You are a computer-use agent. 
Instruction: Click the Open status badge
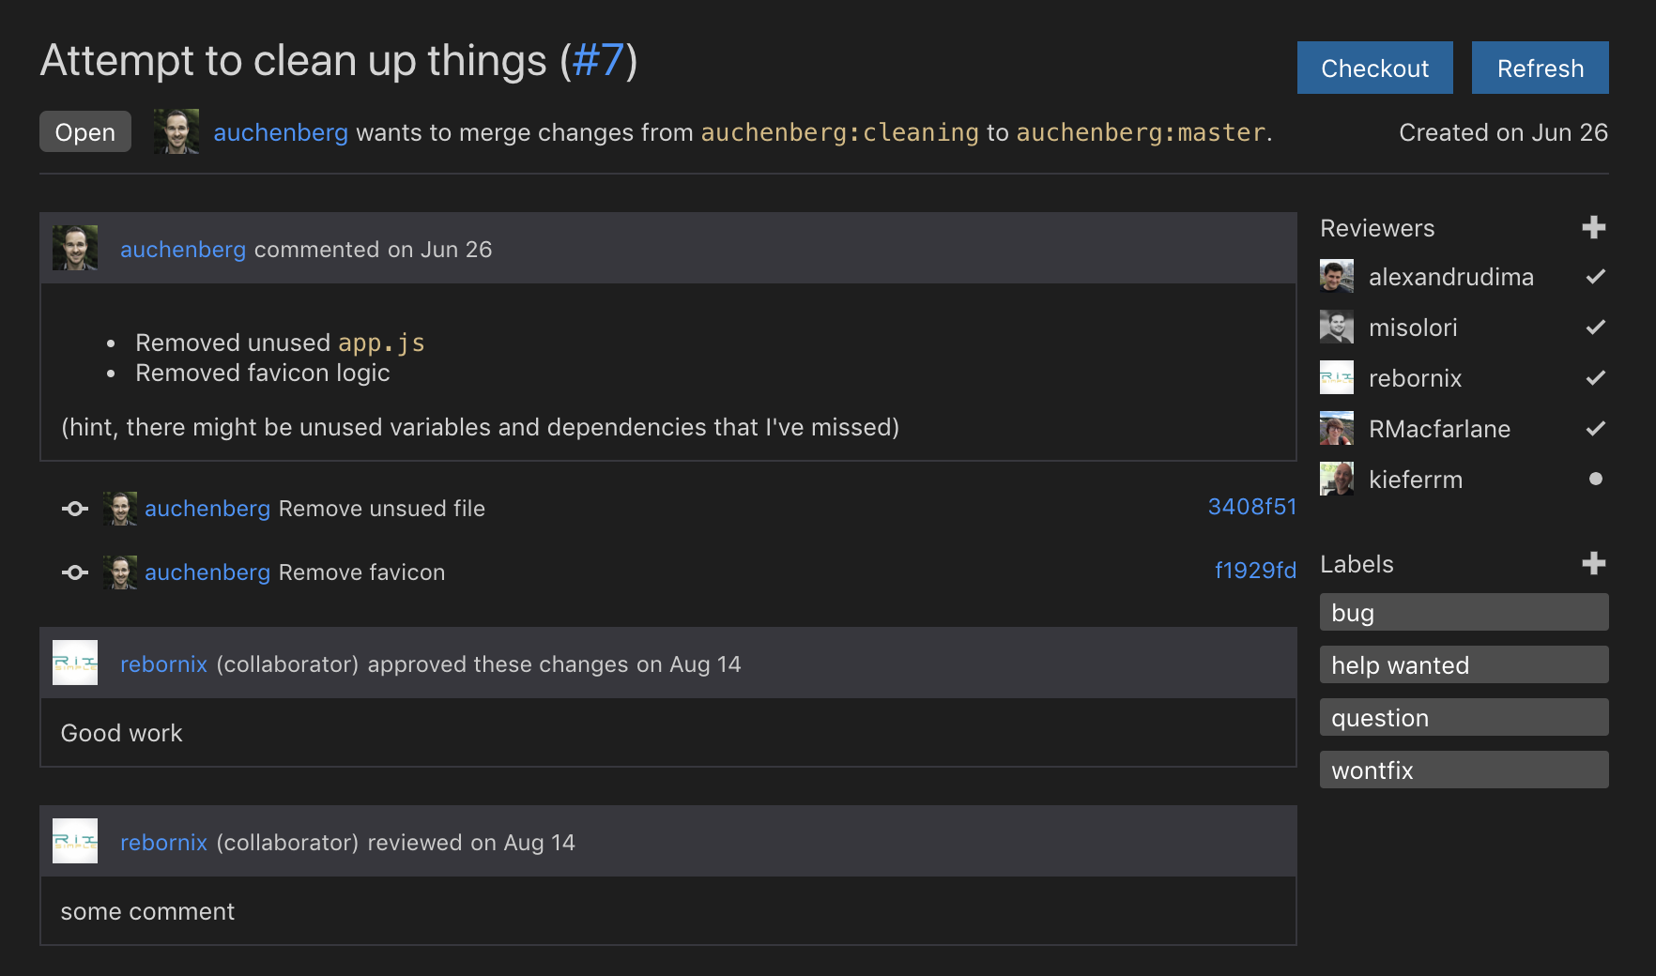point(84,131)
